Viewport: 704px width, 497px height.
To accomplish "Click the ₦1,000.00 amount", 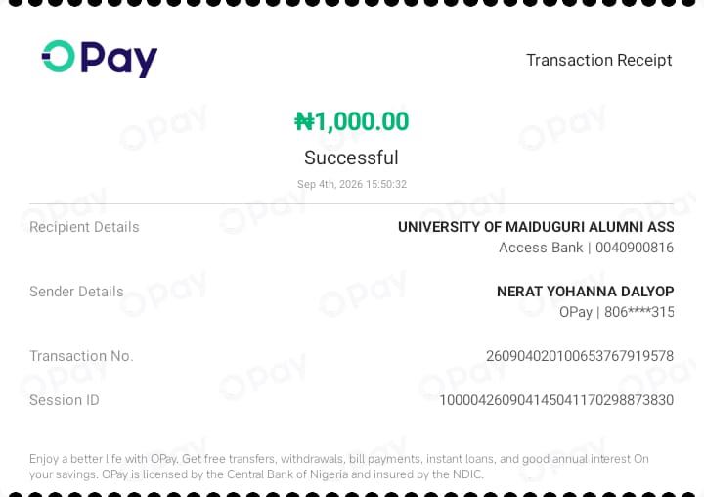I will tap(352, 121).
